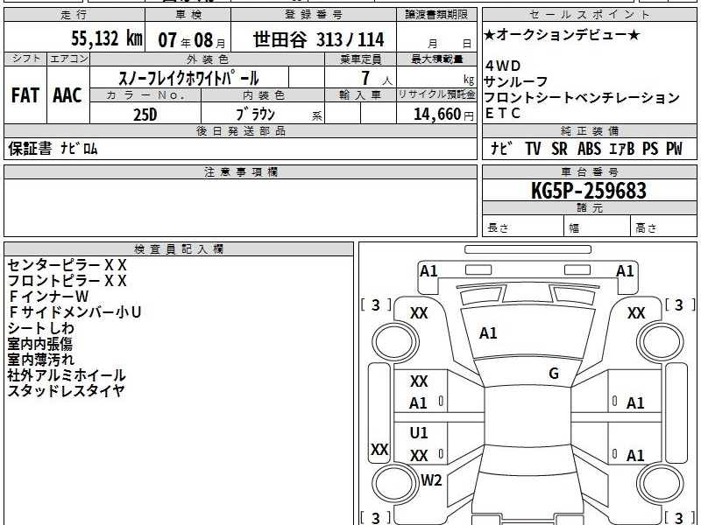Select inspector note センターピラーXX
This screenshot has height=525, width=701.
click(67, 266)
